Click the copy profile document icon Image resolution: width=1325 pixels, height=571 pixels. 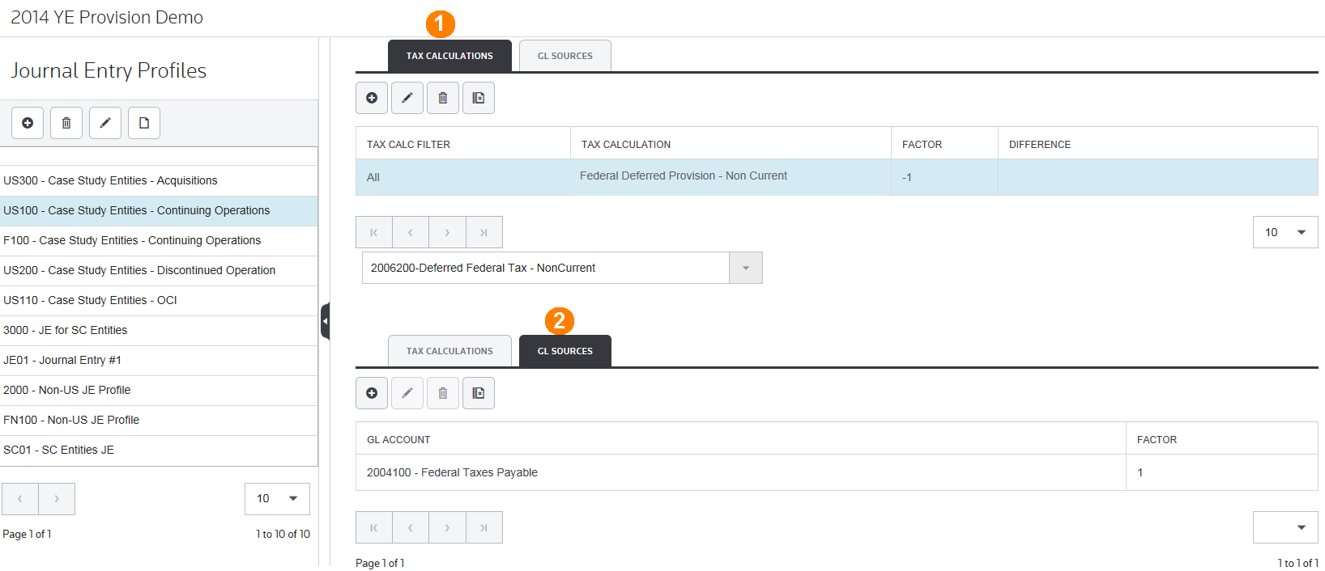(144, 123)
